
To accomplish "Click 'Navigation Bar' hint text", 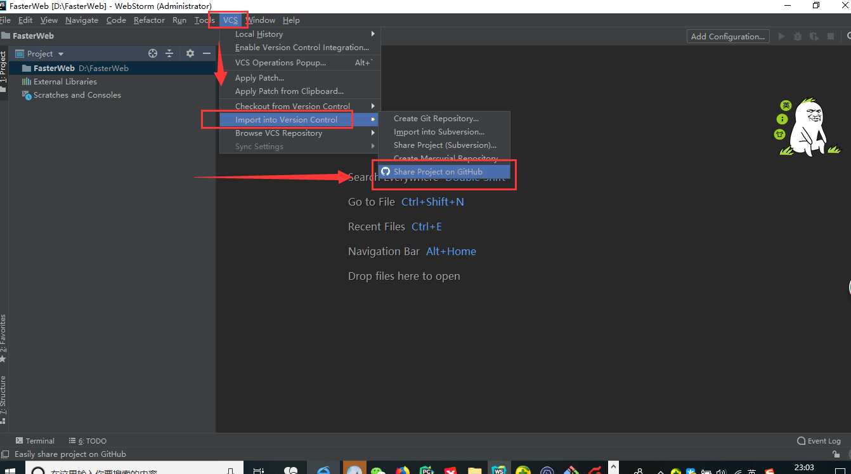I will [x=384, y=251].
